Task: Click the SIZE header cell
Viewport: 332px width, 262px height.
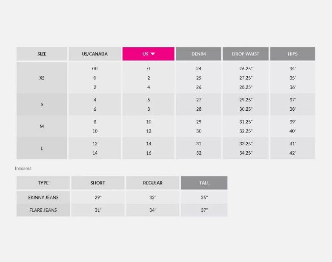Action: point(42,54)
